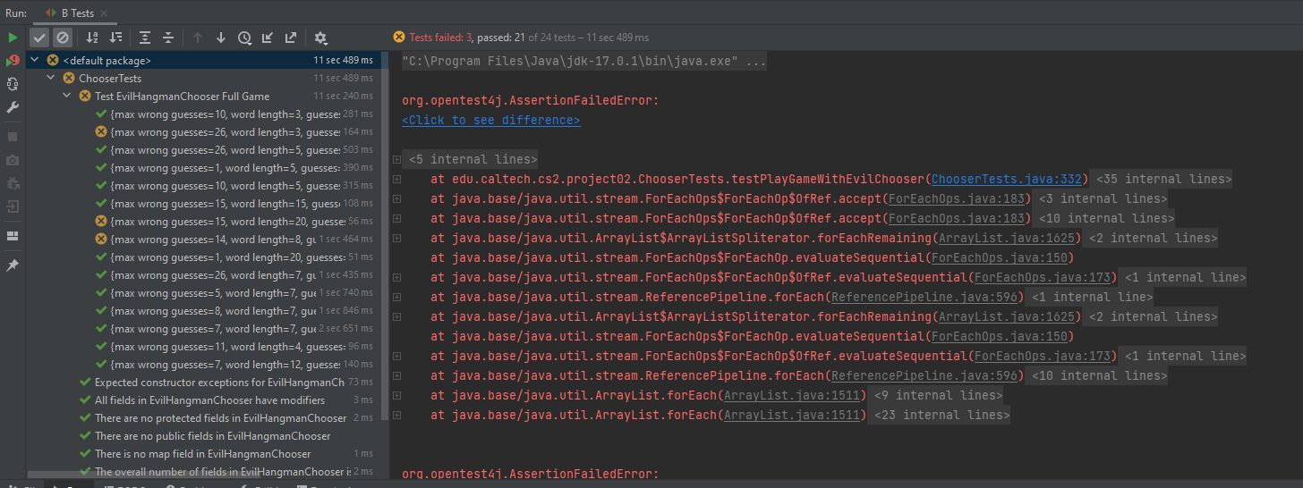
Task: Expand all test nodes
Action: [145, 38]
